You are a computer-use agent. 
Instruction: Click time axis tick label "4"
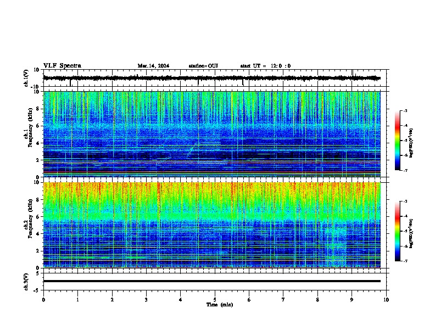click(x=181, y=300)
